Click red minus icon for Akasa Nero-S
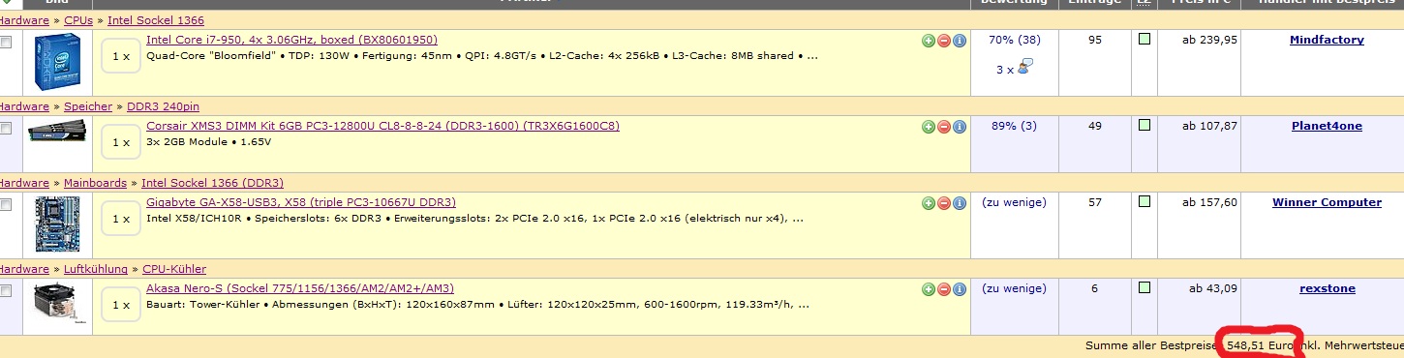 coord(944,289)
